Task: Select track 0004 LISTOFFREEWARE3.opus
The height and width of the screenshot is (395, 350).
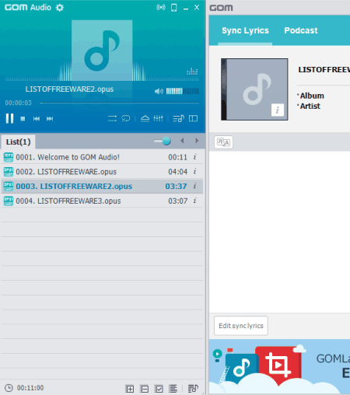Action: pyautogui.click(x=102, y=201)
